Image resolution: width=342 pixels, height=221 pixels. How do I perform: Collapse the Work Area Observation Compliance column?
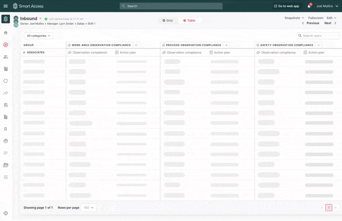136,45
